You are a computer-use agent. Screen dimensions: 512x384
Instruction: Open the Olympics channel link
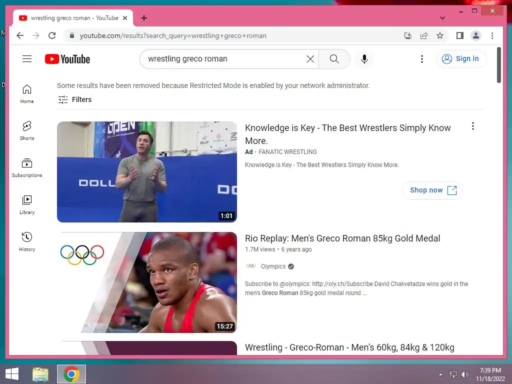coord(273,266)
